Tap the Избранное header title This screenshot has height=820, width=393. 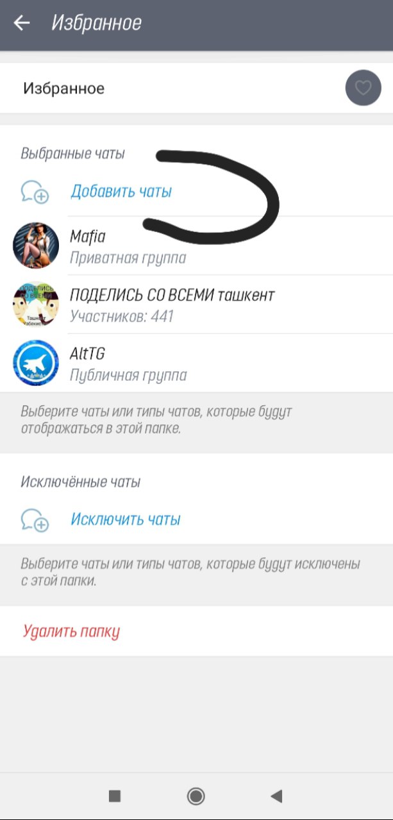[96, 24]
